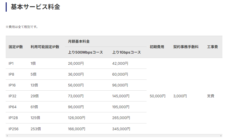Click the 初期費用 column header
The image size is (225, 139).
click(x=157, y=47)
